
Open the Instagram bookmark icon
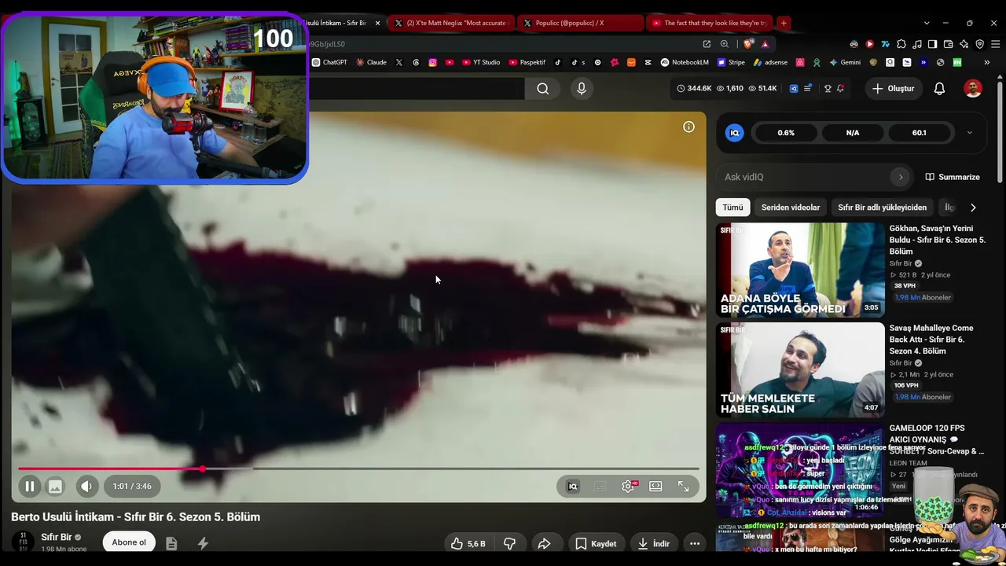[x=432, y=62]
